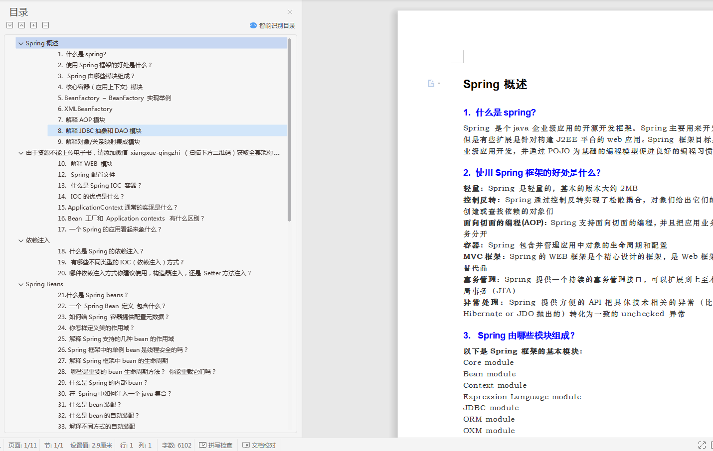Toggle 拼写检查 in the status bar
The width and height of the screenshot is (713, 451).
pos(216,446)
